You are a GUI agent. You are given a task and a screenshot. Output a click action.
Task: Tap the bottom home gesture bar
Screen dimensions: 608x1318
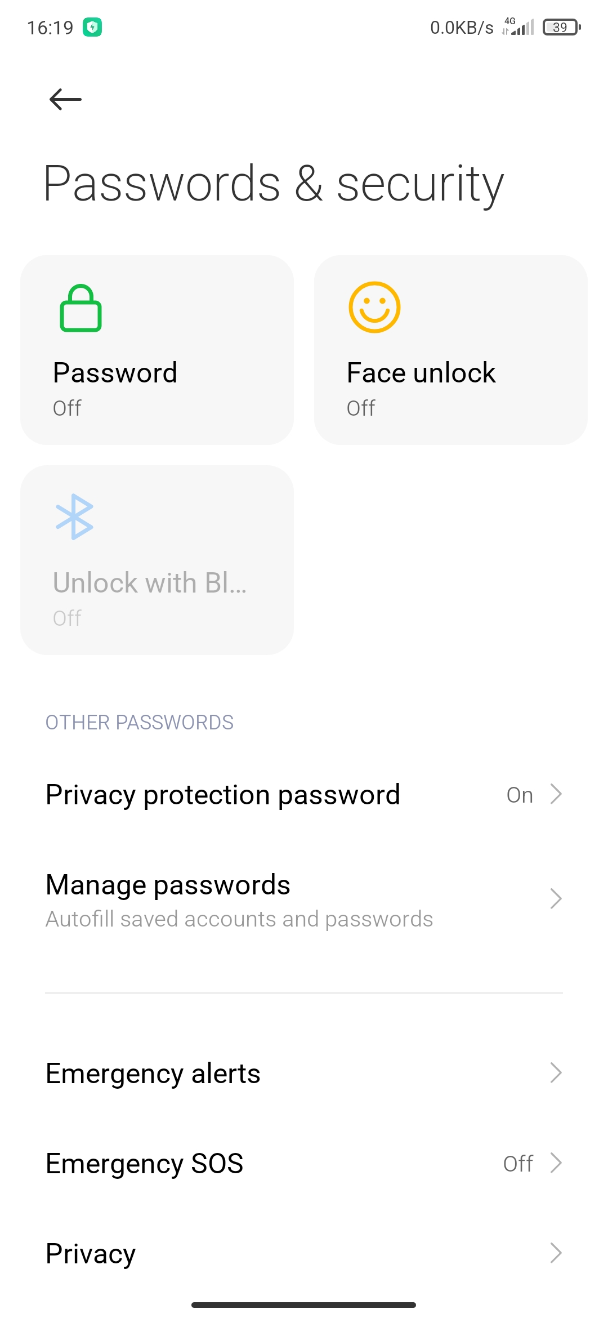pyautogui.click(x=304, y=1304)
